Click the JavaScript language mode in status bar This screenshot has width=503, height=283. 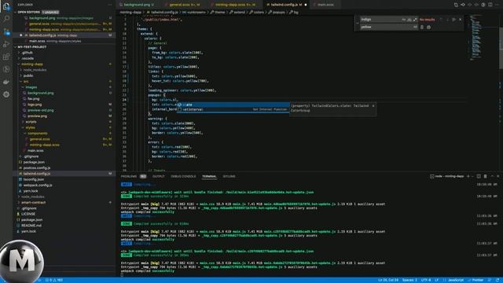[456, 280]
